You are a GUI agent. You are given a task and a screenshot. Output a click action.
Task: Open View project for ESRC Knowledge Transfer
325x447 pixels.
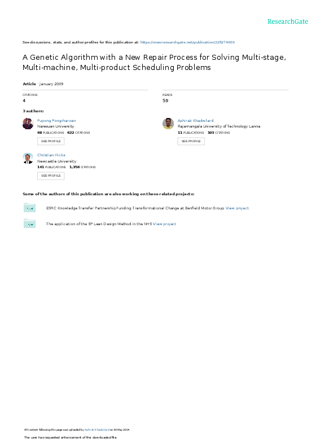point(237,208)
